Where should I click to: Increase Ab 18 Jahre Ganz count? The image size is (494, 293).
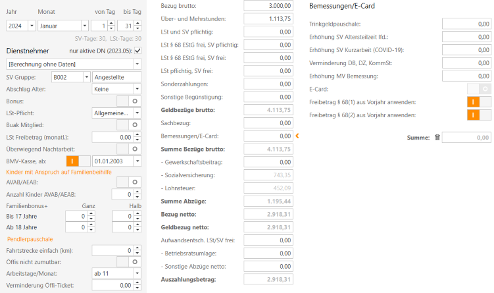(91, 225)
